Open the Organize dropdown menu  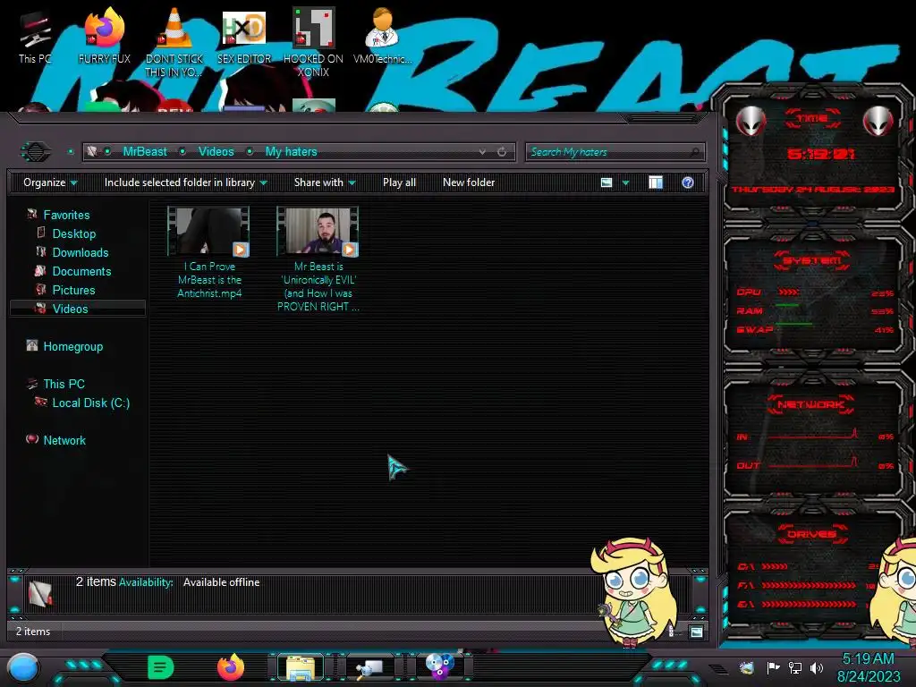(50, 182)
